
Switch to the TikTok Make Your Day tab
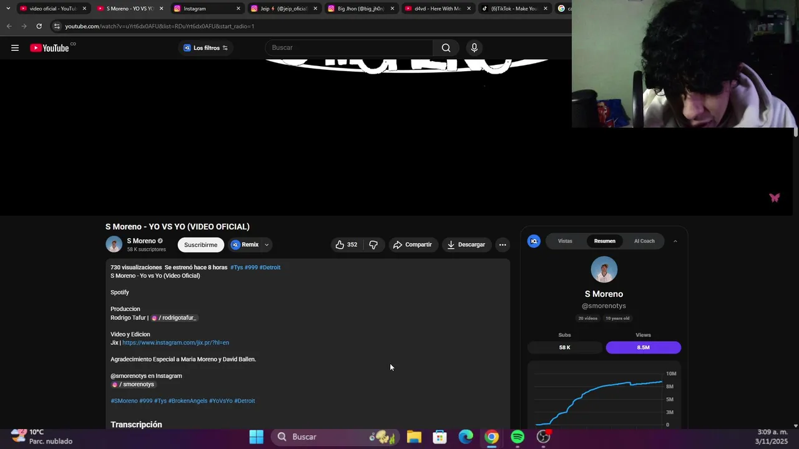point(514,9)
